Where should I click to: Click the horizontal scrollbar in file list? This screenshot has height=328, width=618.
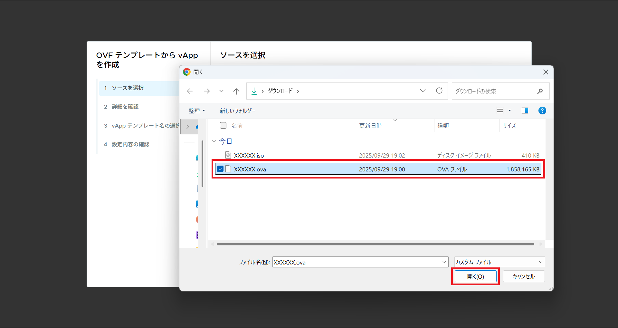pos(375,244)
